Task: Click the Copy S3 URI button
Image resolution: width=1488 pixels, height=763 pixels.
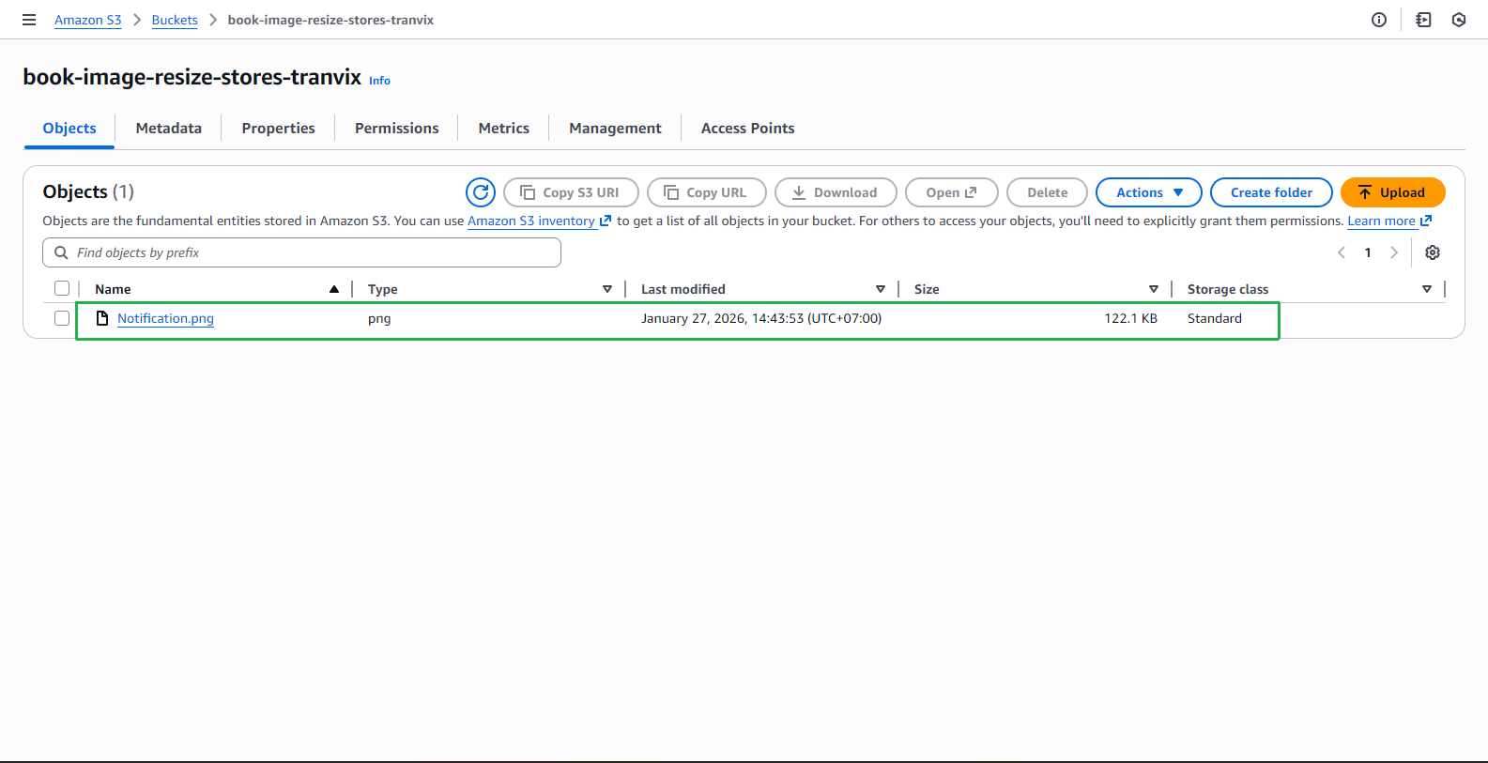Action: 572,192
